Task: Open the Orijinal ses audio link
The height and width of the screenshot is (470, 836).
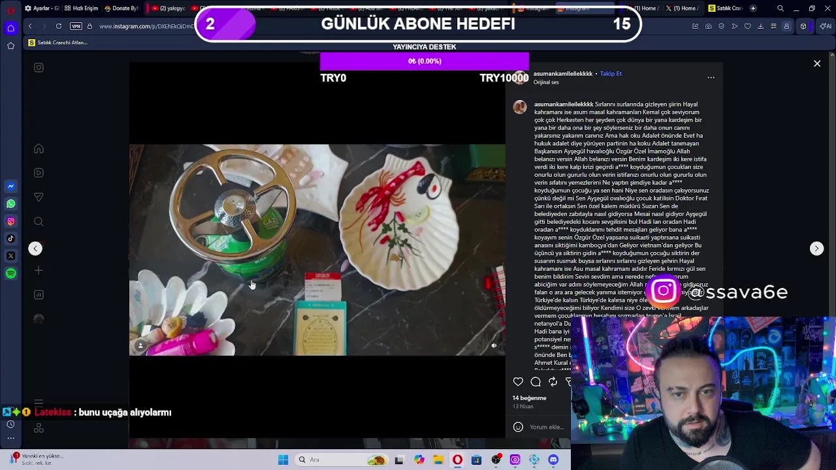Action: [546, 82]
